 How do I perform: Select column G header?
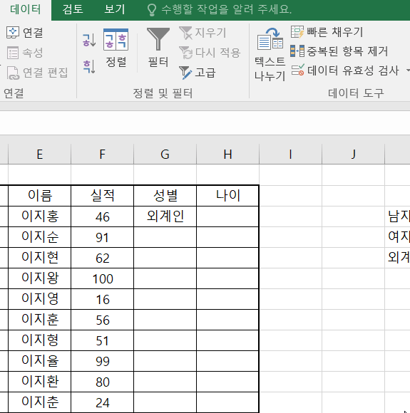165,154
